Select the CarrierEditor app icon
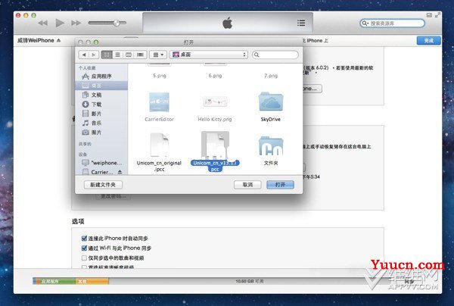454x306 pixels. click(x=159, y=102)
